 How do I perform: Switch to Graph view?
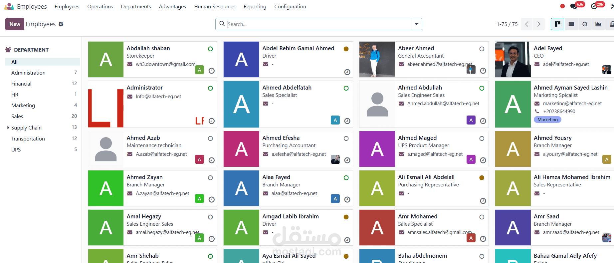pos(598,24)
